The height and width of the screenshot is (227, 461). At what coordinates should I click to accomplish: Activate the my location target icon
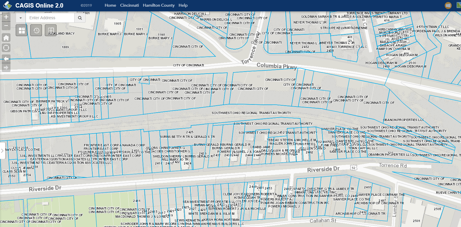[6, 48]
